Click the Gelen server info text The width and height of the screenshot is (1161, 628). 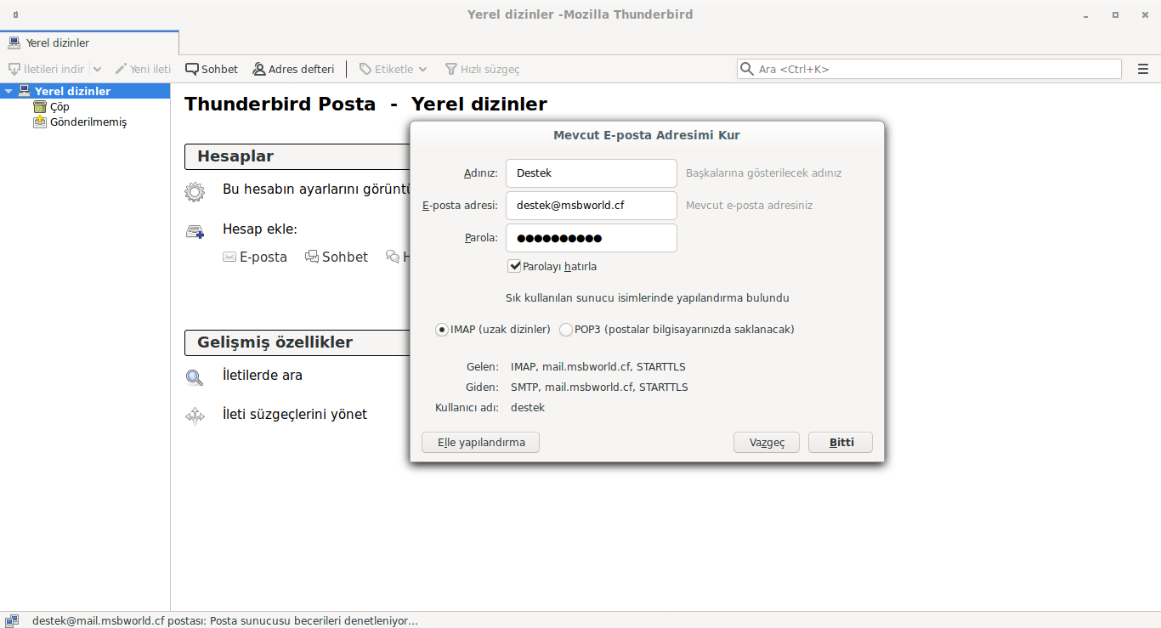(x=598, y=367)
